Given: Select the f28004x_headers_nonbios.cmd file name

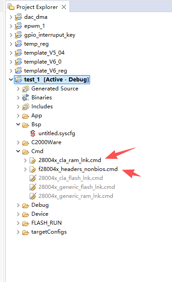Looking at the screenshot, I should tap(78, 169).
